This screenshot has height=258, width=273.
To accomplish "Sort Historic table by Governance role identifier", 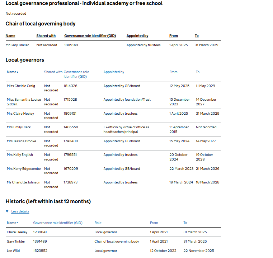I will coord(58,223).
